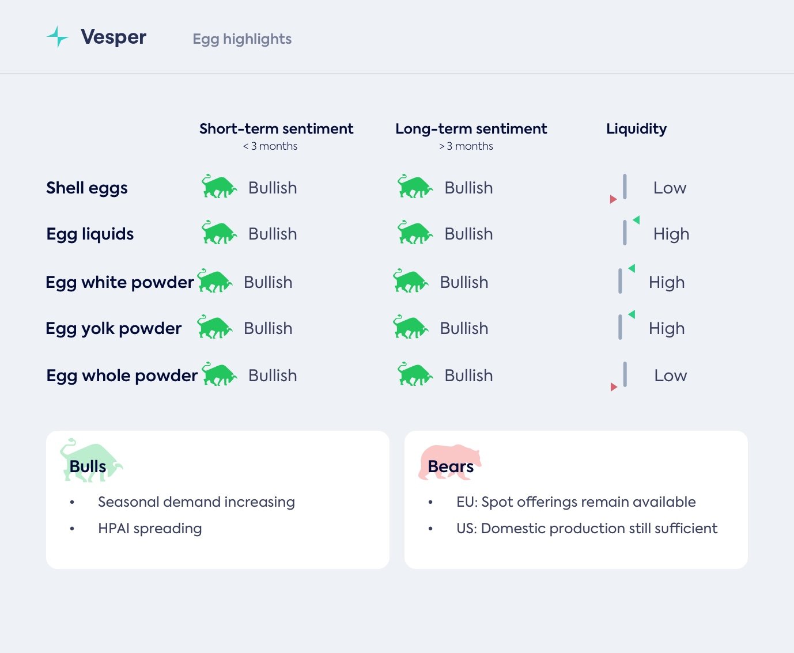Click Egg whole powder short-term bull icon

point(219,374)
